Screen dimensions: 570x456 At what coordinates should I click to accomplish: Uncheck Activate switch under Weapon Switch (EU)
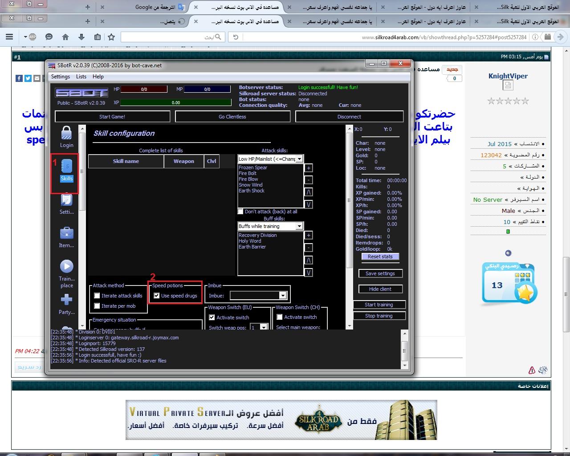(x=212, y=318)
